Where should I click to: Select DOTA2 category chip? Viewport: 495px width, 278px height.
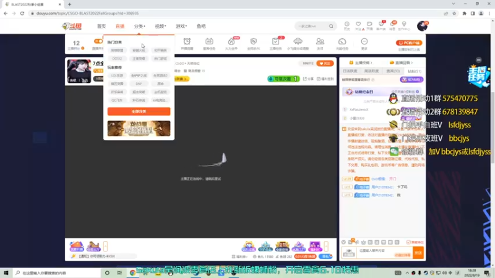coord(117,58)
